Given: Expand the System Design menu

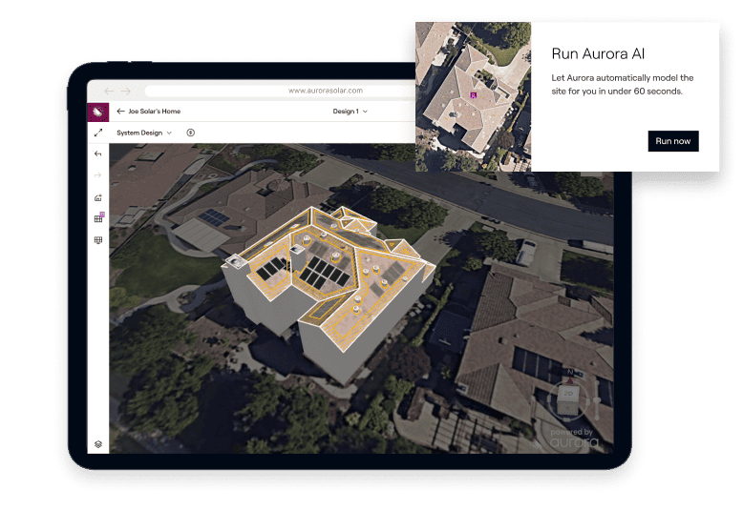Looking at the screenshot, I should click(x=144, y=133).
